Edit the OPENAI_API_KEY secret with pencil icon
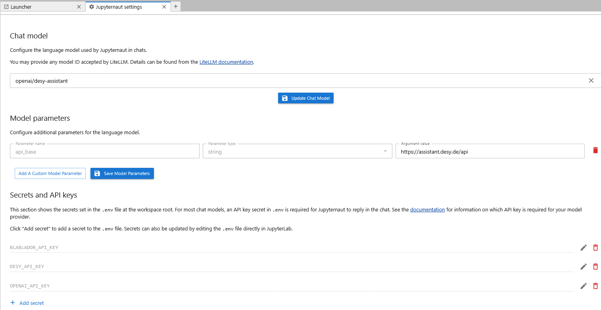The width and height of the screenshot is (601, 310). (583, 286)
